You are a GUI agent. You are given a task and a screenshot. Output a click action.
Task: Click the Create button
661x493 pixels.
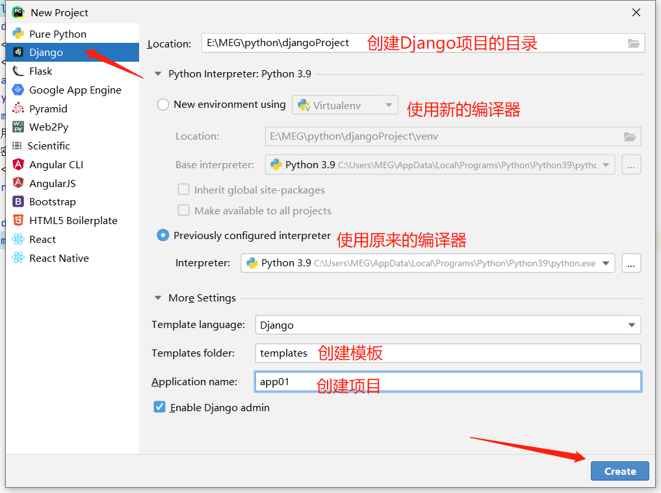[x=619, y=471]
